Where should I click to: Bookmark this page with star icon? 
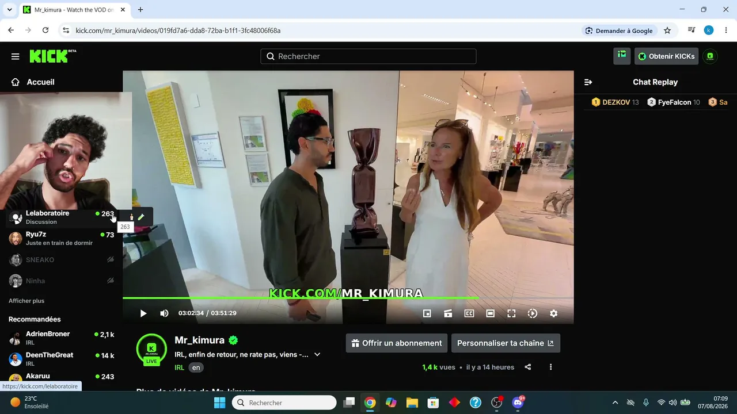(x=667, y=30)
